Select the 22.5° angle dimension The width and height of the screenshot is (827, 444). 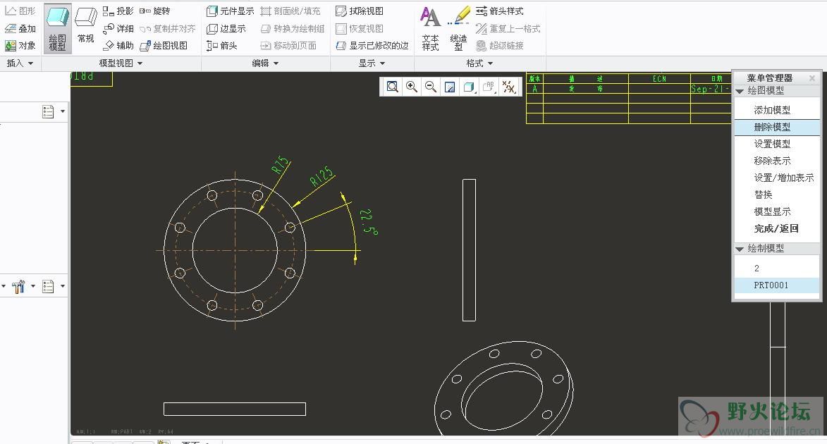coord(368,222)
